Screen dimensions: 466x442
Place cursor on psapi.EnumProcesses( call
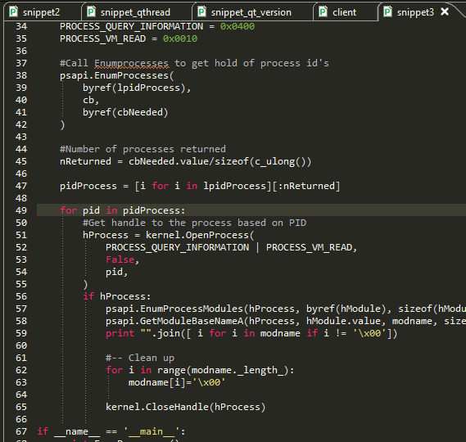click(117, 75)
